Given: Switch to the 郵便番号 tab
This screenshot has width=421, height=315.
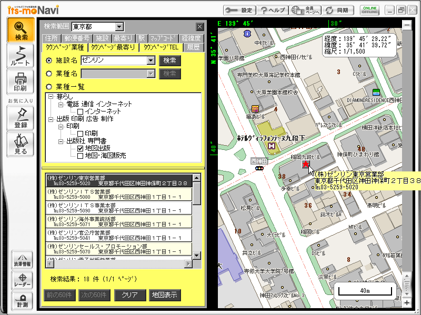Looking at the screenshot, I should click(x=77, y=38).
